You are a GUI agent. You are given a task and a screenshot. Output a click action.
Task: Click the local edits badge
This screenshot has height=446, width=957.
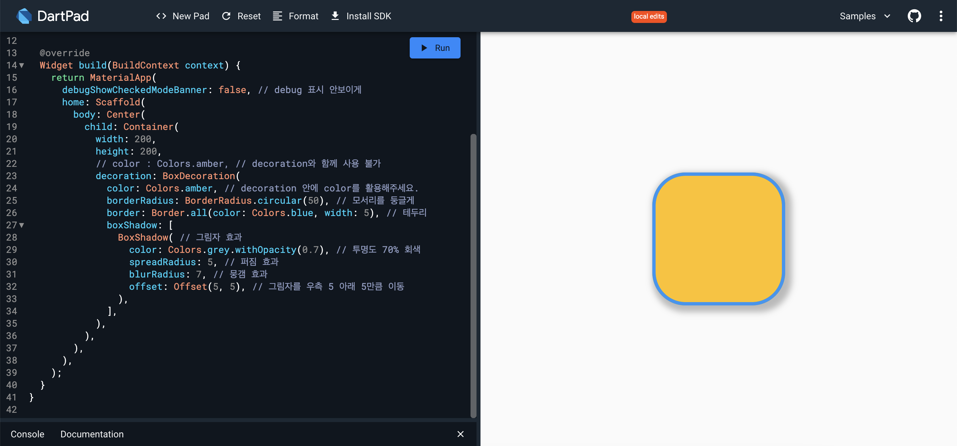coord(649,16)
